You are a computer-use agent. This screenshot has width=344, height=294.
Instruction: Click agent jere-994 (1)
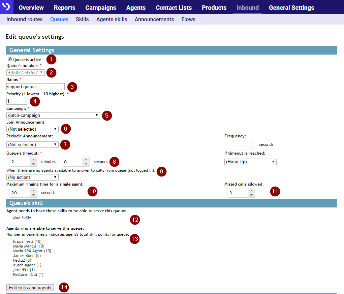pyautogui.click(x=24, y=270)
